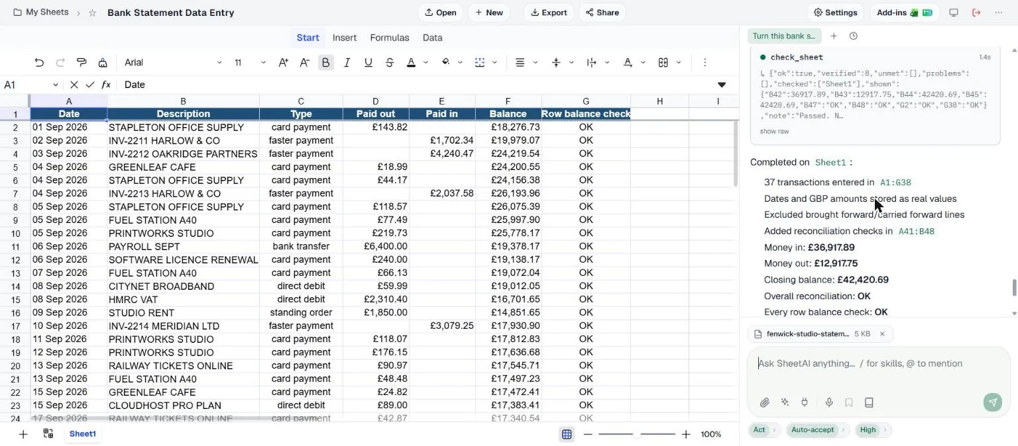Click the red sign-out icon
This screenshot has height=446, width=1018.
[976, 13]
